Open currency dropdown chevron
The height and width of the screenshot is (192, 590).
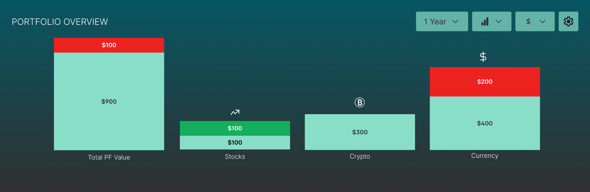(x=542, y=22)
